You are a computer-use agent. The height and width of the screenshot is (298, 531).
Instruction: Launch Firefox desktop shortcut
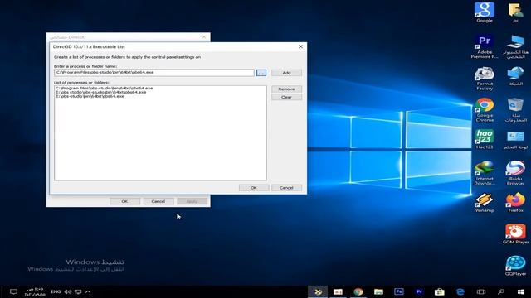515,202
